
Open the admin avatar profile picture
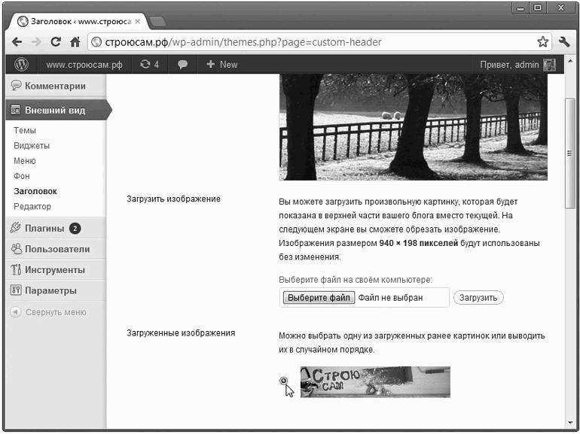(549, 65)
